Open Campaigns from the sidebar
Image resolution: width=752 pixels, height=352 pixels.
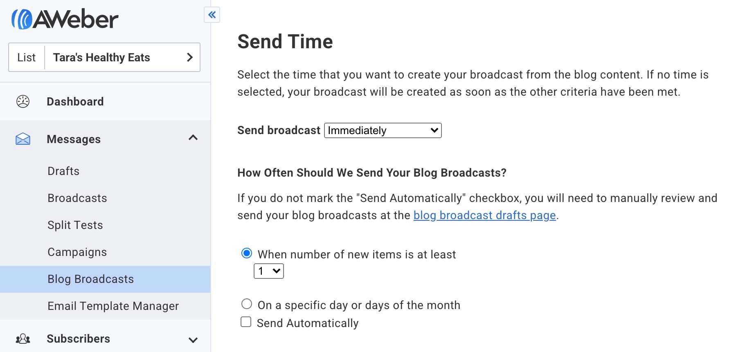coord(77,252)
